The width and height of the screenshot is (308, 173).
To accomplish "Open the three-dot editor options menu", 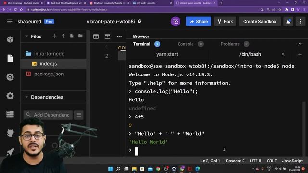I will pyautogui.click(x=119, y=37).
